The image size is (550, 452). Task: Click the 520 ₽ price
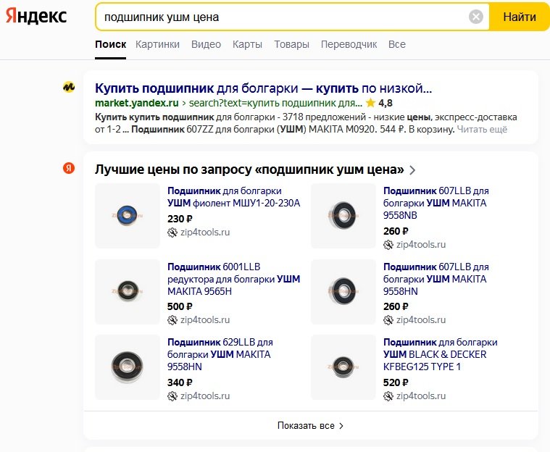[396, 382]
